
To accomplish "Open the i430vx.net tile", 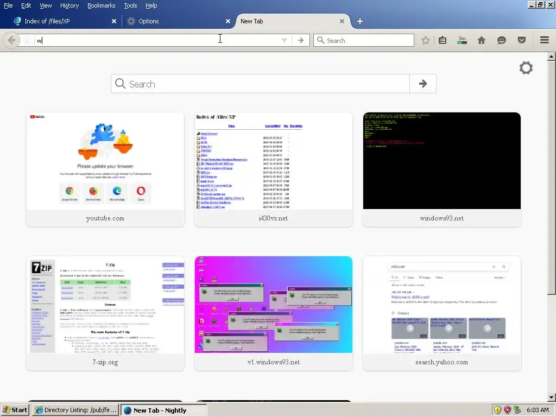I will (274, 169).
